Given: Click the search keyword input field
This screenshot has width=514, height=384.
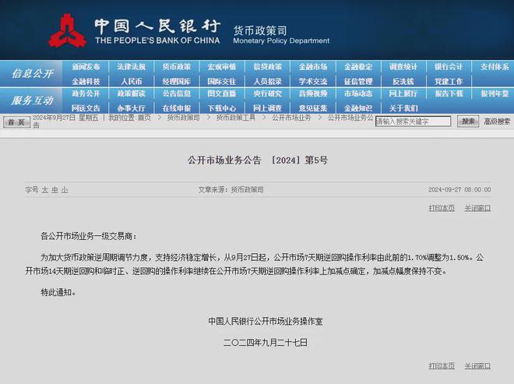Looking at the screenshot, I should (413, 122).
